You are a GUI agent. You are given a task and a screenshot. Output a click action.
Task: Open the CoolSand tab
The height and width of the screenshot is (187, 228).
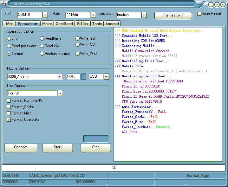coord(64,24)
